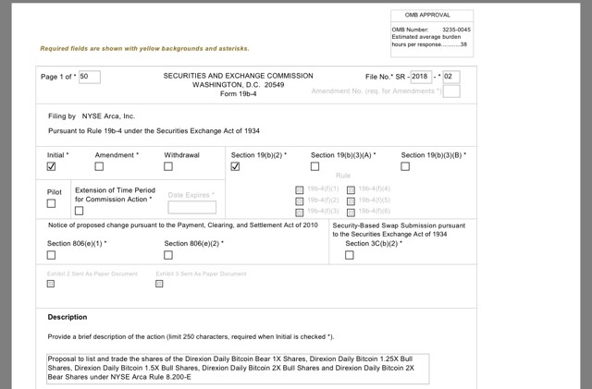Toggle the Section 19(b)(2) checkbox
The image size is (592, 389).
pos(235,166)
